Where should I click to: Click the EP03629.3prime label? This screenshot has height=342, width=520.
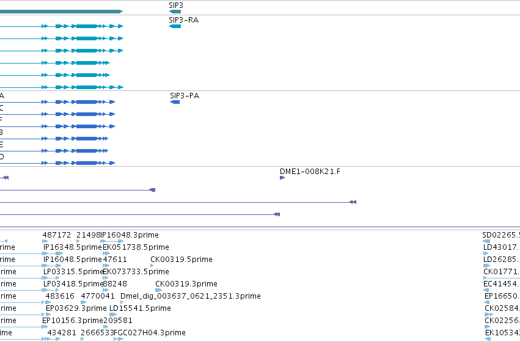(x=76, y=308)
